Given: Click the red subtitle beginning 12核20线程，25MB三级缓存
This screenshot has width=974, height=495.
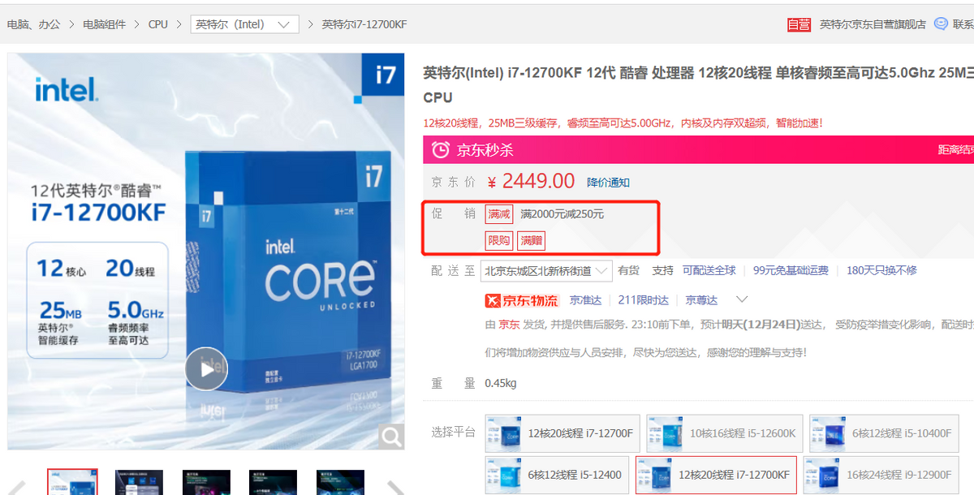Looking at the screenshot, I should (x=623, y=123).
